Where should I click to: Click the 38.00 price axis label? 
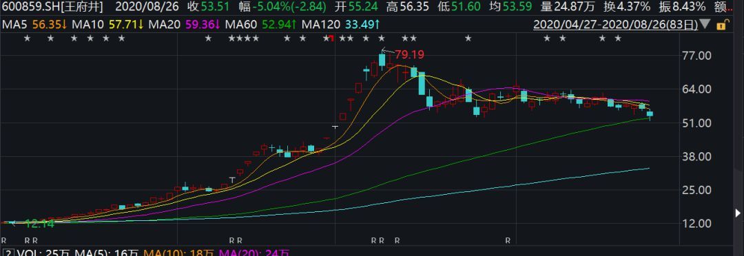(x=697, y=156)
